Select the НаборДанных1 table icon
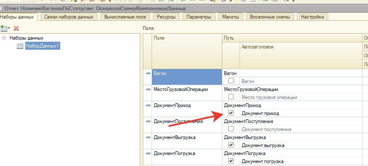368x166 pixels. [20, 46]
